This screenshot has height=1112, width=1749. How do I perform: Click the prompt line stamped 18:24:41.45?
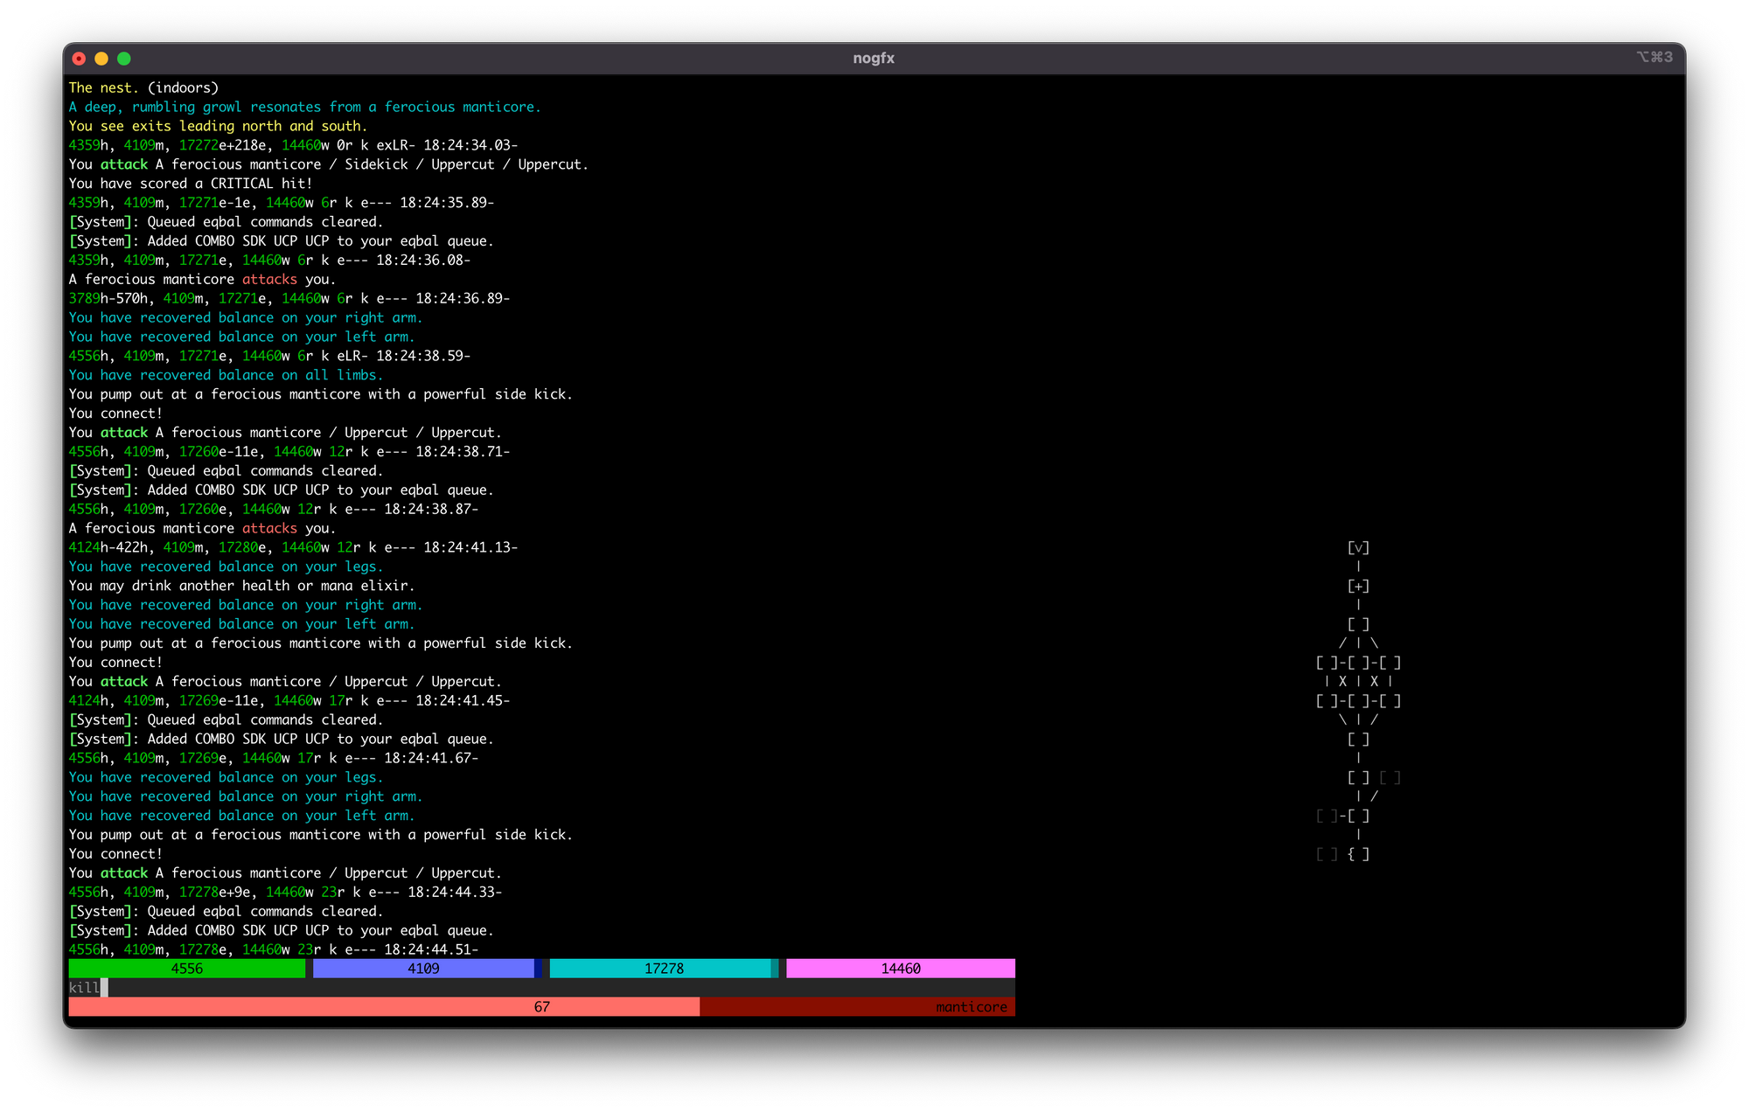(x=289, y=701)
